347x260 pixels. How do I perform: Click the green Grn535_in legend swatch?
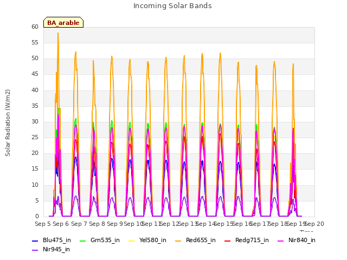tap(83, 240)
